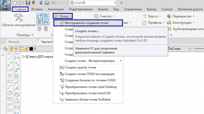
Task: Choose Создать группу точек
Action: pyautogui.click(x=88, y=67)
